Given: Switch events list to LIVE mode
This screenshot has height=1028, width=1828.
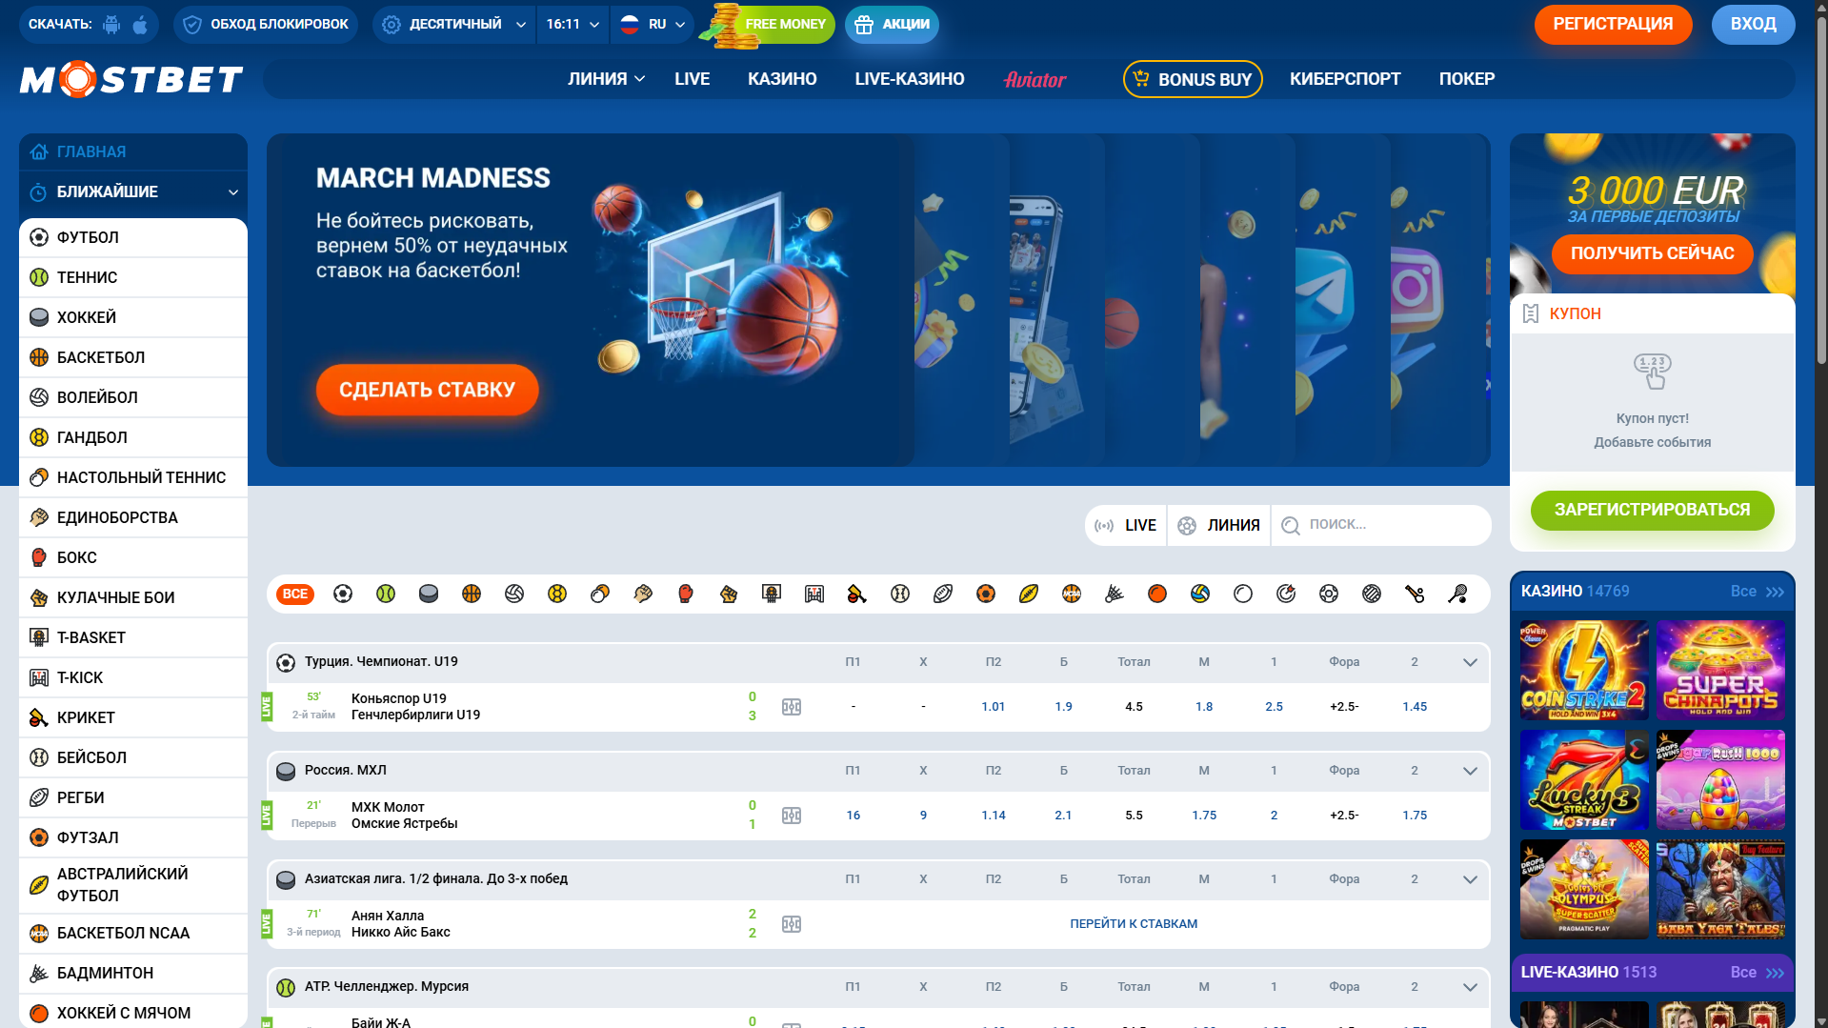Looking at the screenshot, I should pyautogui.click(x=1126, y=525).
